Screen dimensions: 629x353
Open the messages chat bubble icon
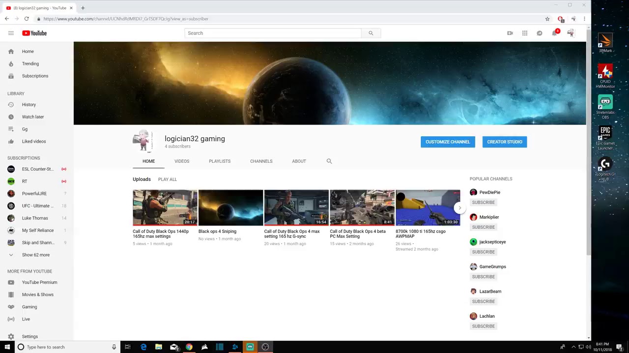point(540,33)
